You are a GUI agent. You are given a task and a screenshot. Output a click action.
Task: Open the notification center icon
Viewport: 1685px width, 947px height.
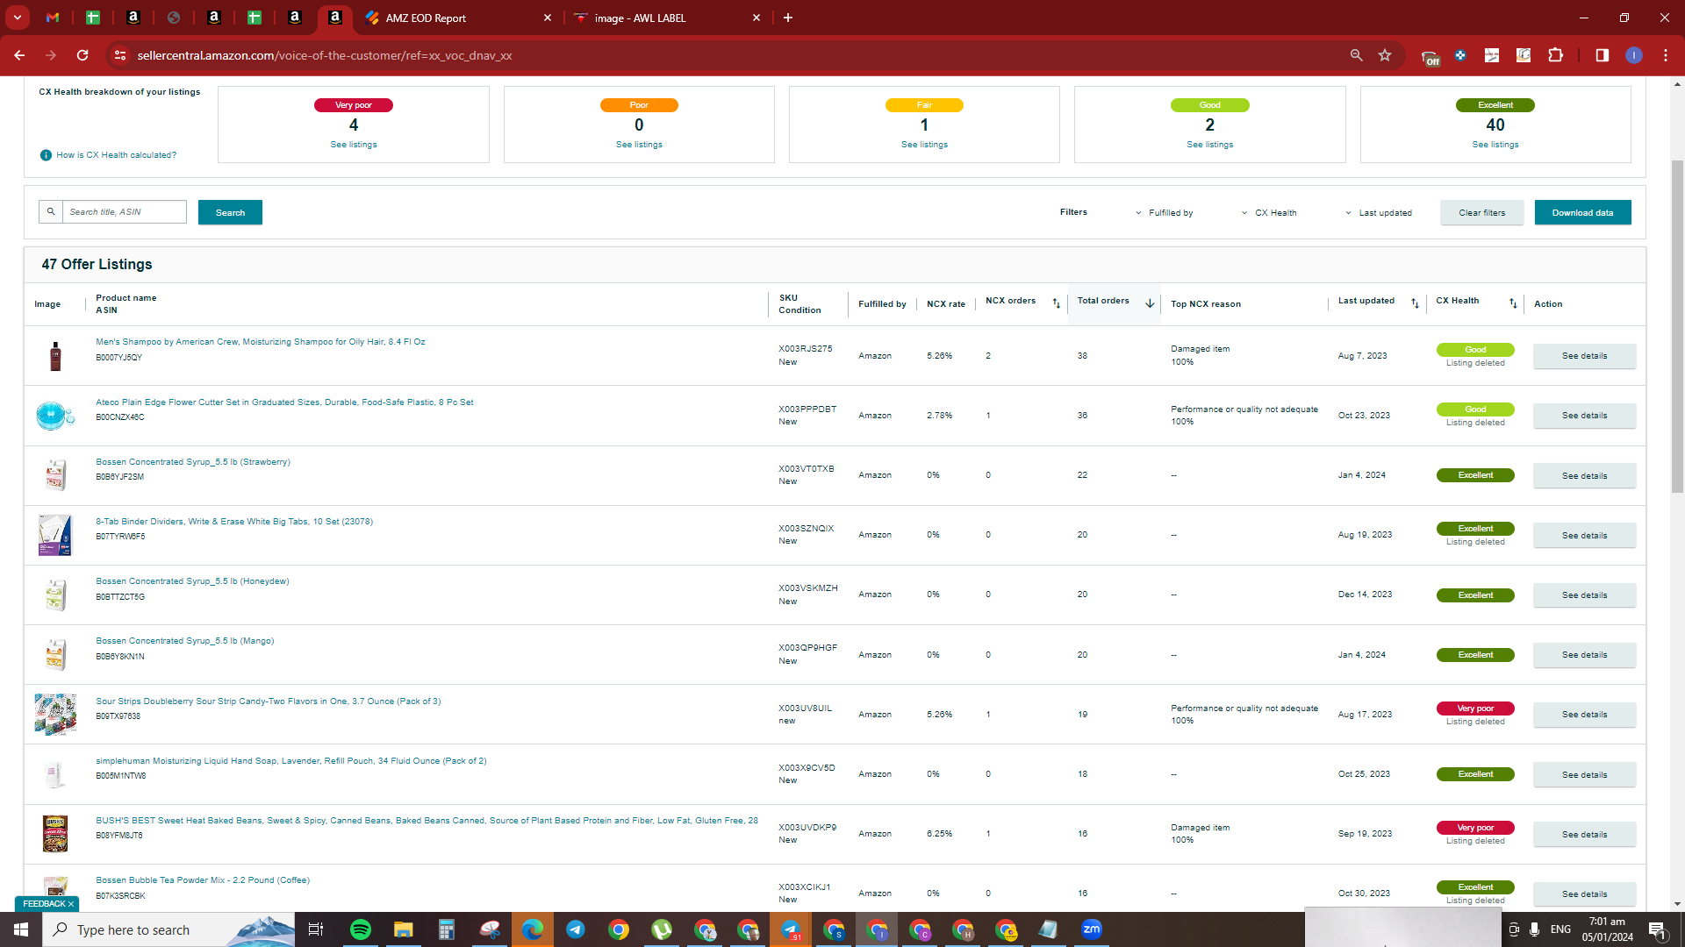(x=1658, y=929)
